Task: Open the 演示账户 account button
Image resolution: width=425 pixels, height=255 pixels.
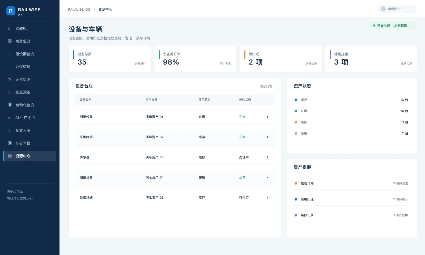Action: (397, 9)
